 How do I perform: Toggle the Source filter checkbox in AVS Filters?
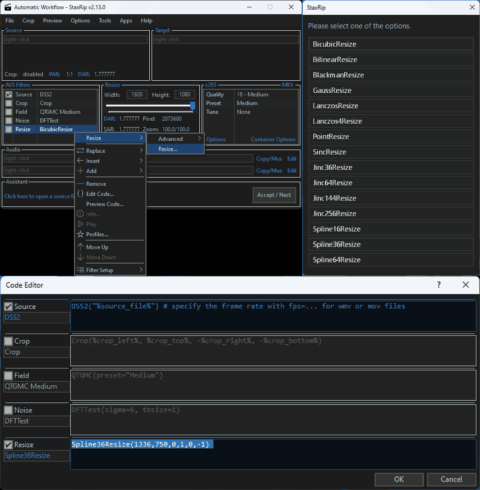click(9, 95)
